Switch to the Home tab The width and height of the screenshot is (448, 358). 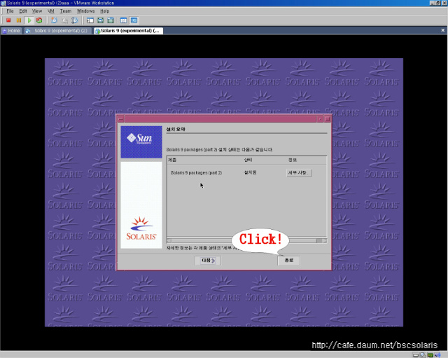tap(11, 31)
